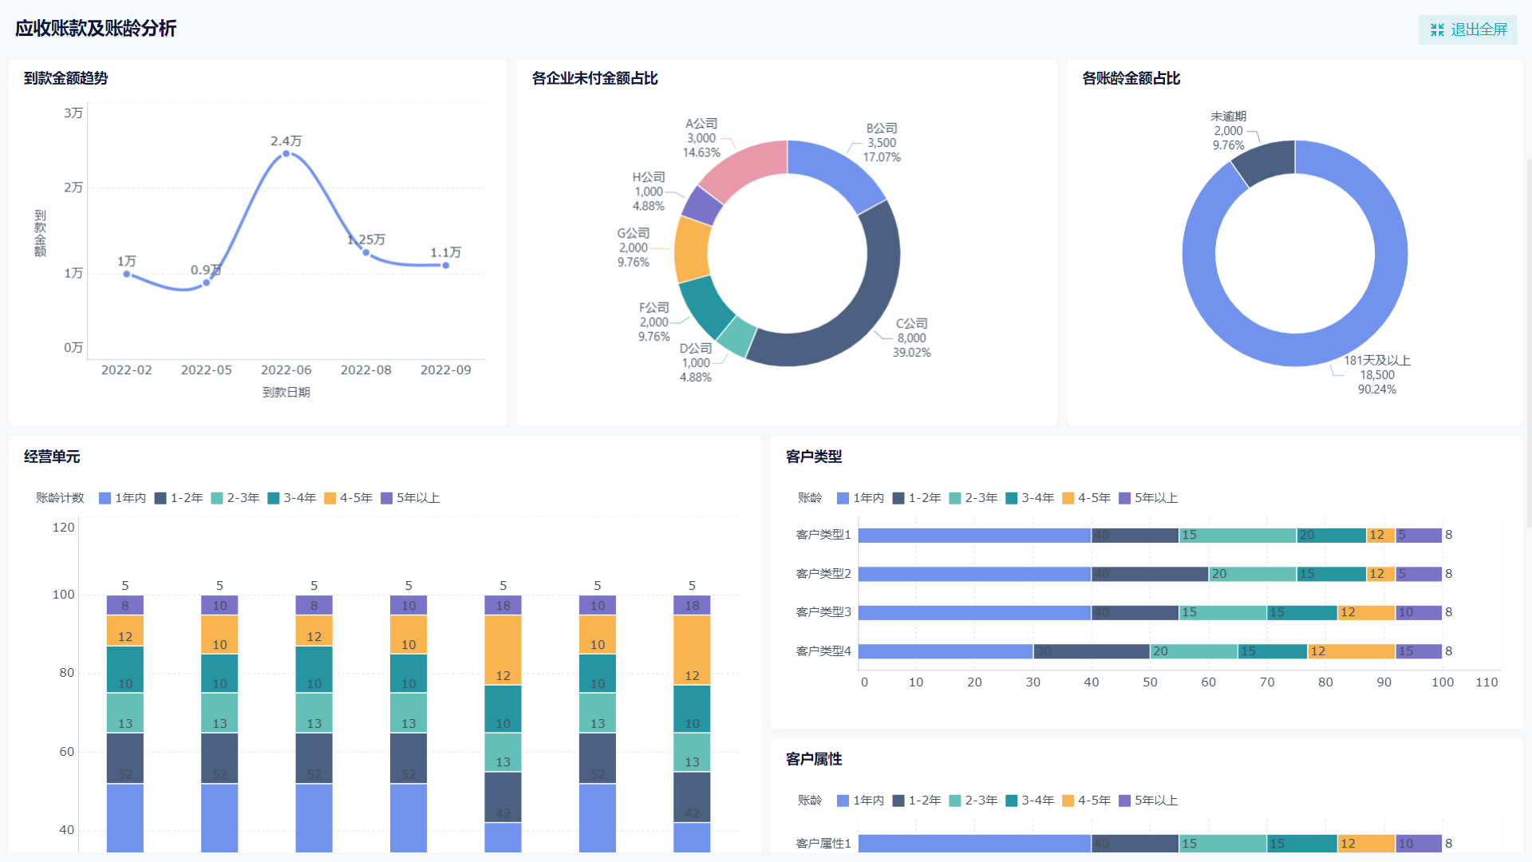Select the B公司 donut slice

click(x=838, y=170)
